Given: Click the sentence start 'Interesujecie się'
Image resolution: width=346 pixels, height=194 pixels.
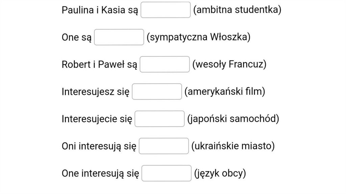Looking at the screenshot, I should tap(97, 119).
